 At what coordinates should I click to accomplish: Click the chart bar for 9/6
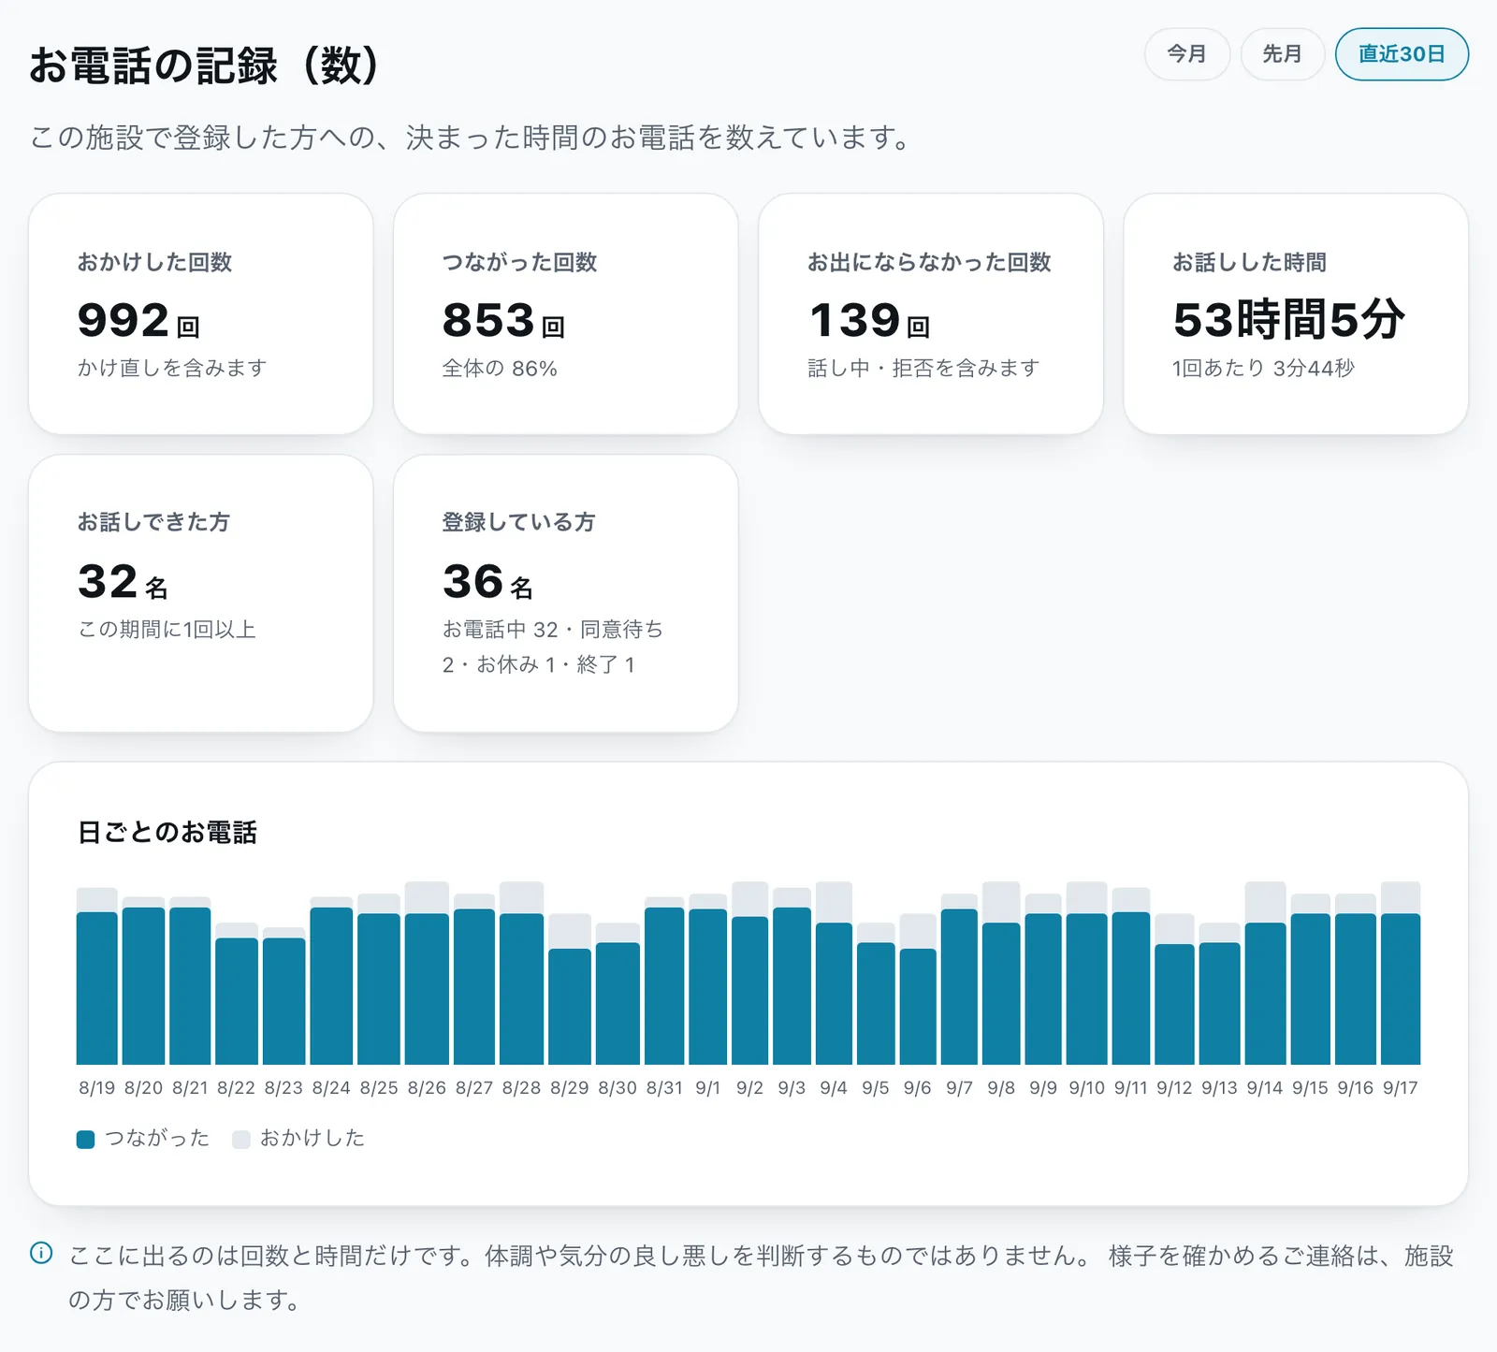(918, 989)
